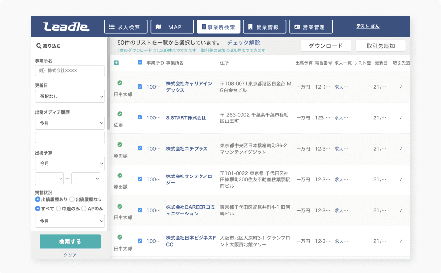Select the 出稿履歴あり radio button

coord(38,199)
